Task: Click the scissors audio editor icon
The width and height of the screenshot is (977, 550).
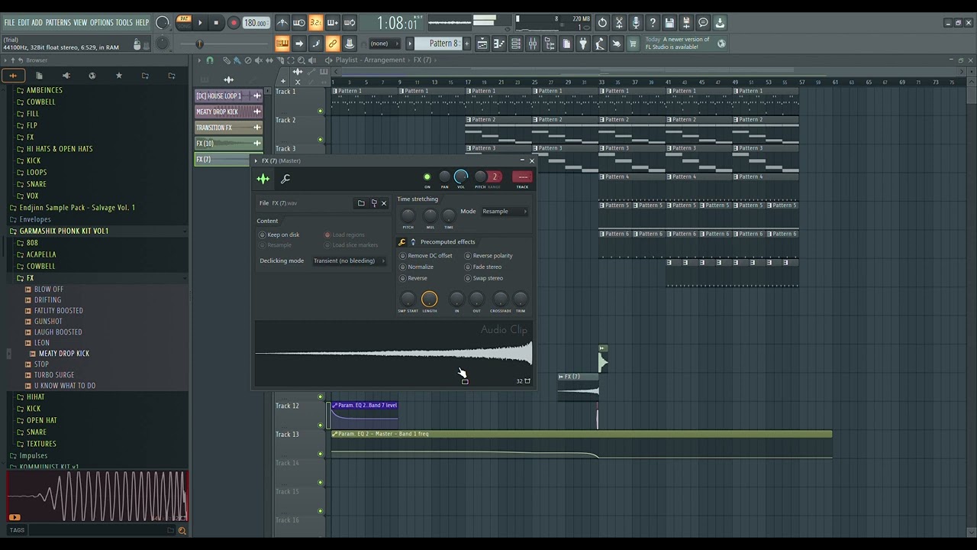Action: [619, 23]
